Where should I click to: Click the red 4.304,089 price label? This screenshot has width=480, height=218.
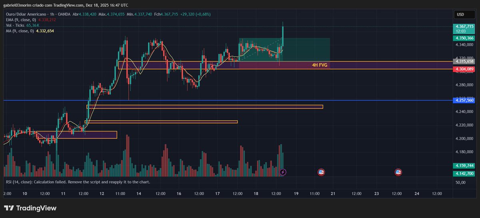pyautogui.click(x=464, y=69)
